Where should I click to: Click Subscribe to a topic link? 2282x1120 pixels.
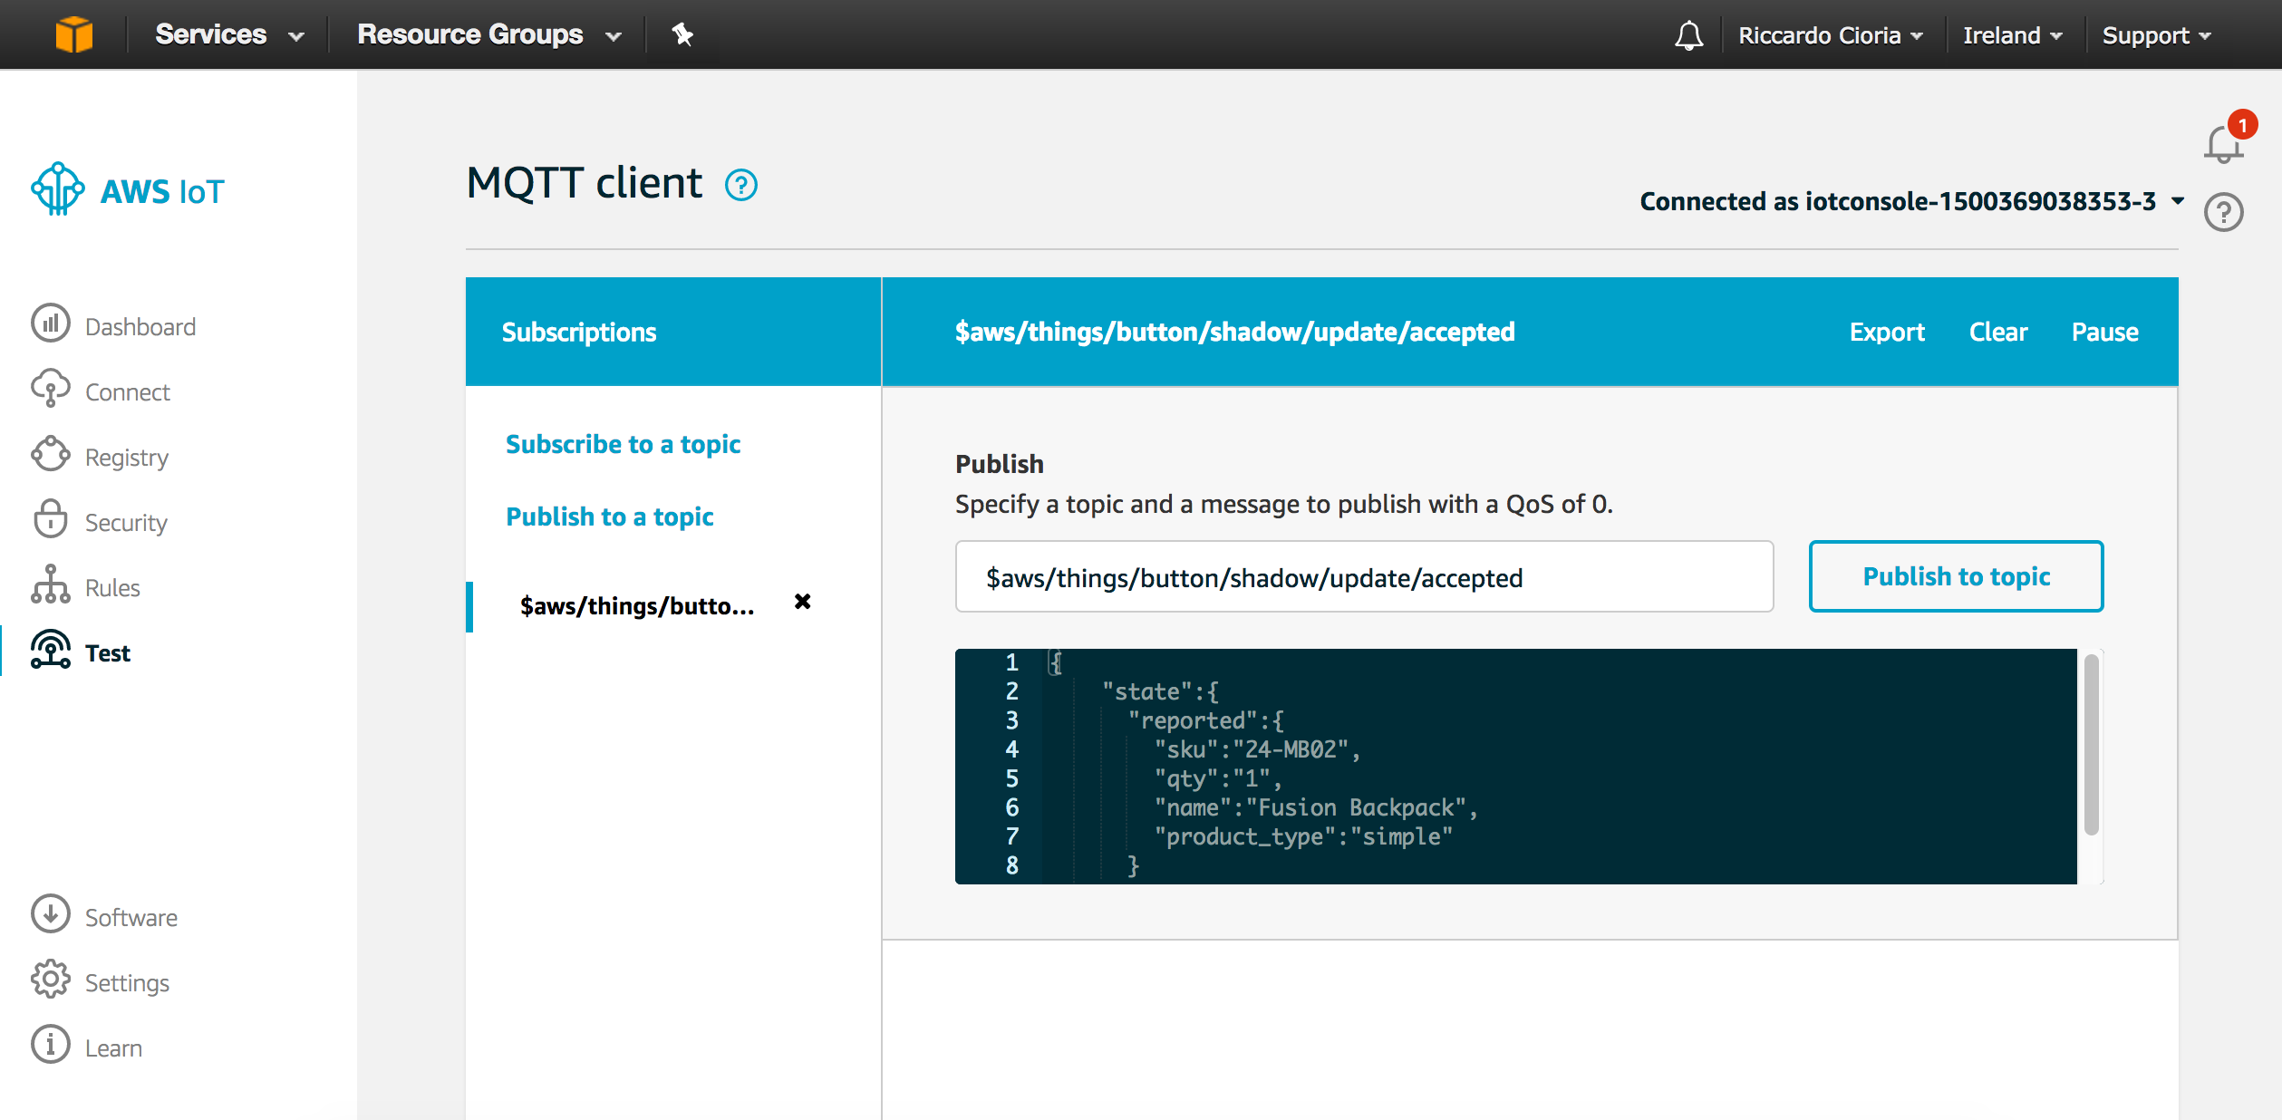click(x=623, y=444)
